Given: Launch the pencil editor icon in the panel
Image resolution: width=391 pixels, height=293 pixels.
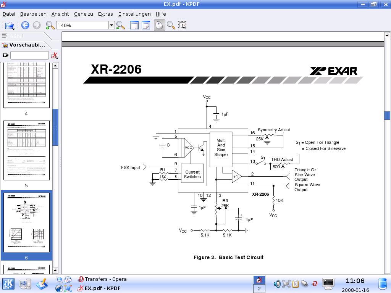Looking at the screenshot, I should pos(42,284).
